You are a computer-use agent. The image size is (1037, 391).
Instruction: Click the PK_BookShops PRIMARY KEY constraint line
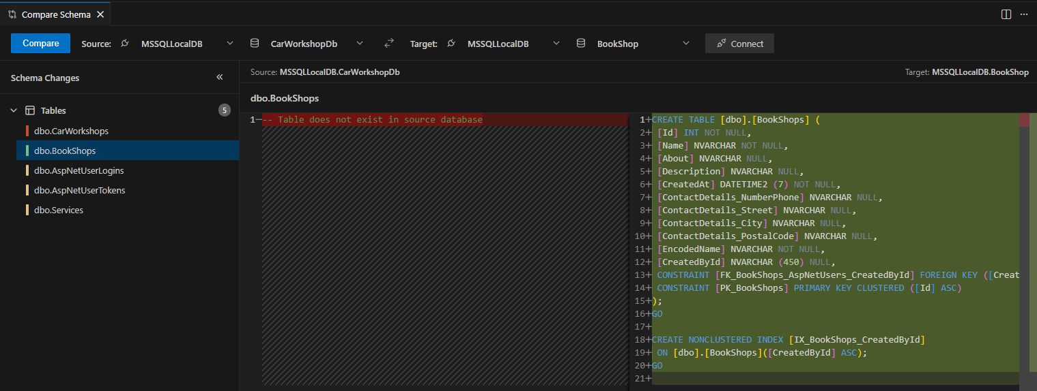pos(809,288)
